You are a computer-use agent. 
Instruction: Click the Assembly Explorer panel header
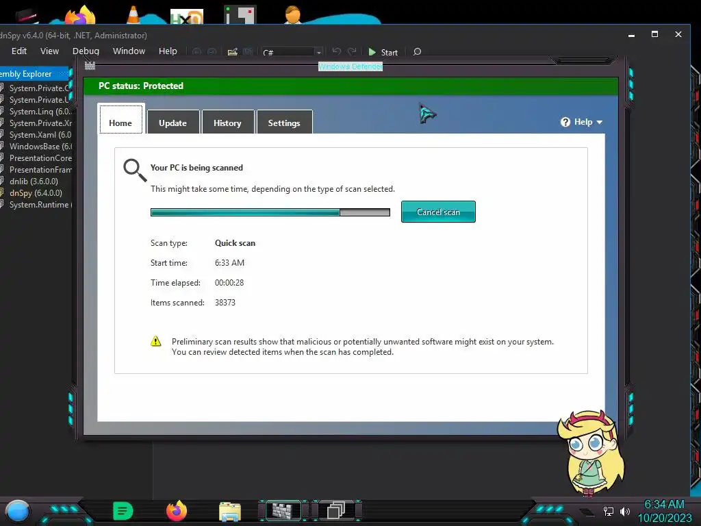34,73
